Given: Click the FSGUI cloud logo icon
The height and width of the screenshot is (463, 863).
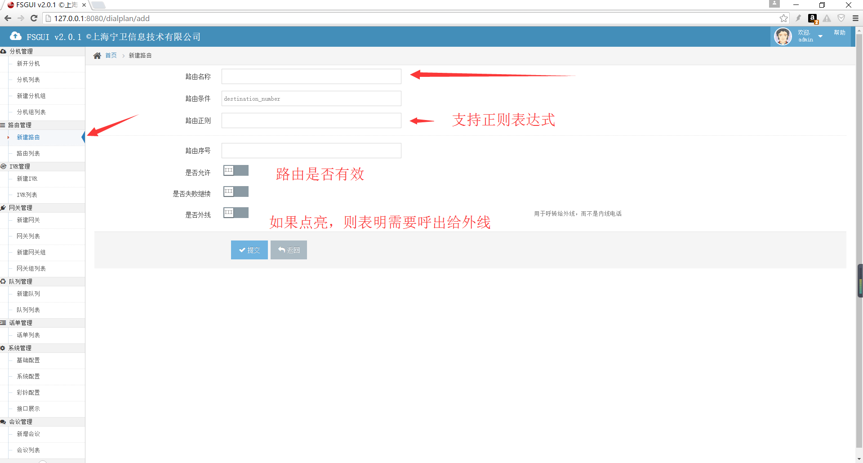Looking at the screenshot, I should [x=16, y=36].
